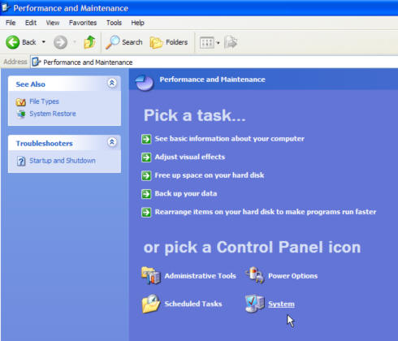
Task: Open the Help menu
Action: point(137,23)
